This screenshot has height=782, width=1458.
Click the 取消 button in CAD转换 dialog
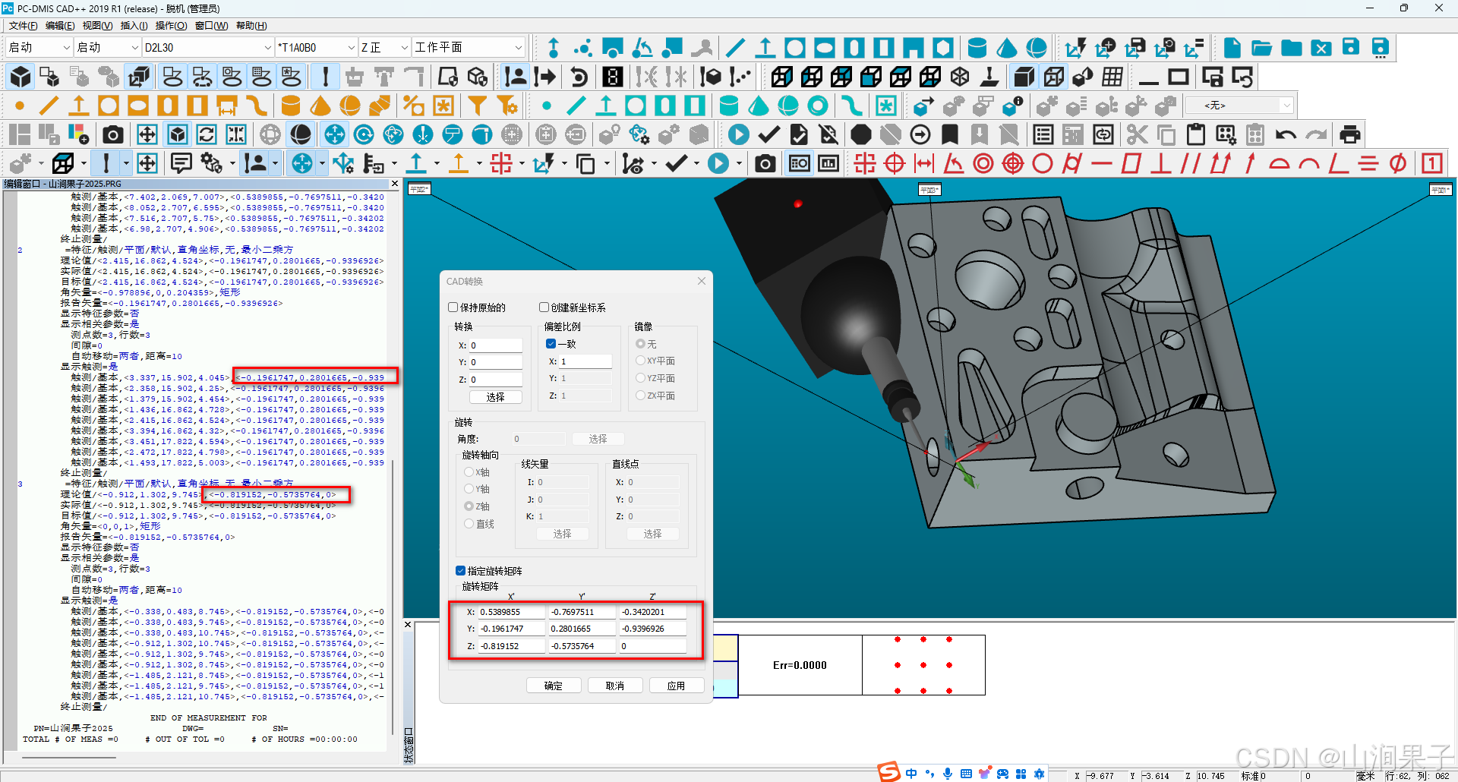[x=615, y=686]
